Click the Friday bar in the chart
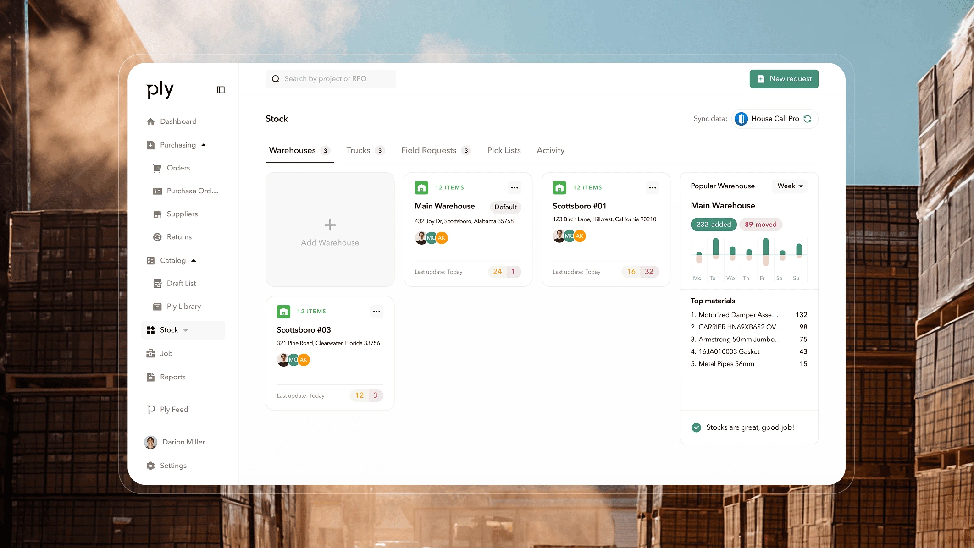Viewport: 974px width, 548px height. click(765, 252)
